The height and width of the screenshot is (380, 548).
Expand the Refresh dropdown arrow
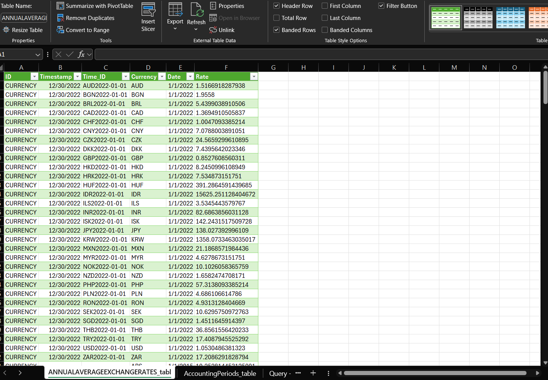(196, 29)
